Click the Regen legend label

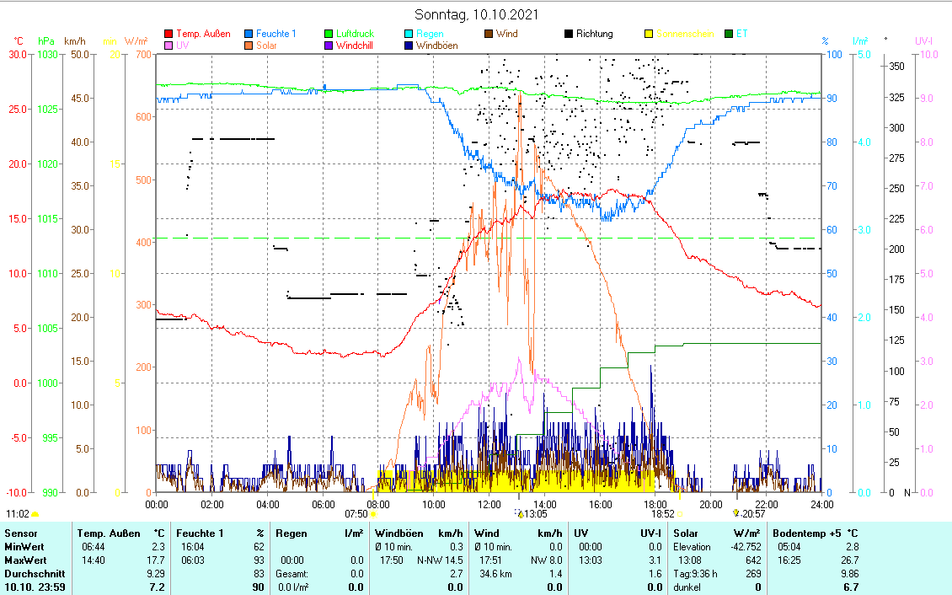(x=430, y=34)
